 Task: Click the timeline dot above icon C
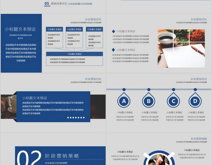(x=174, y=89)
